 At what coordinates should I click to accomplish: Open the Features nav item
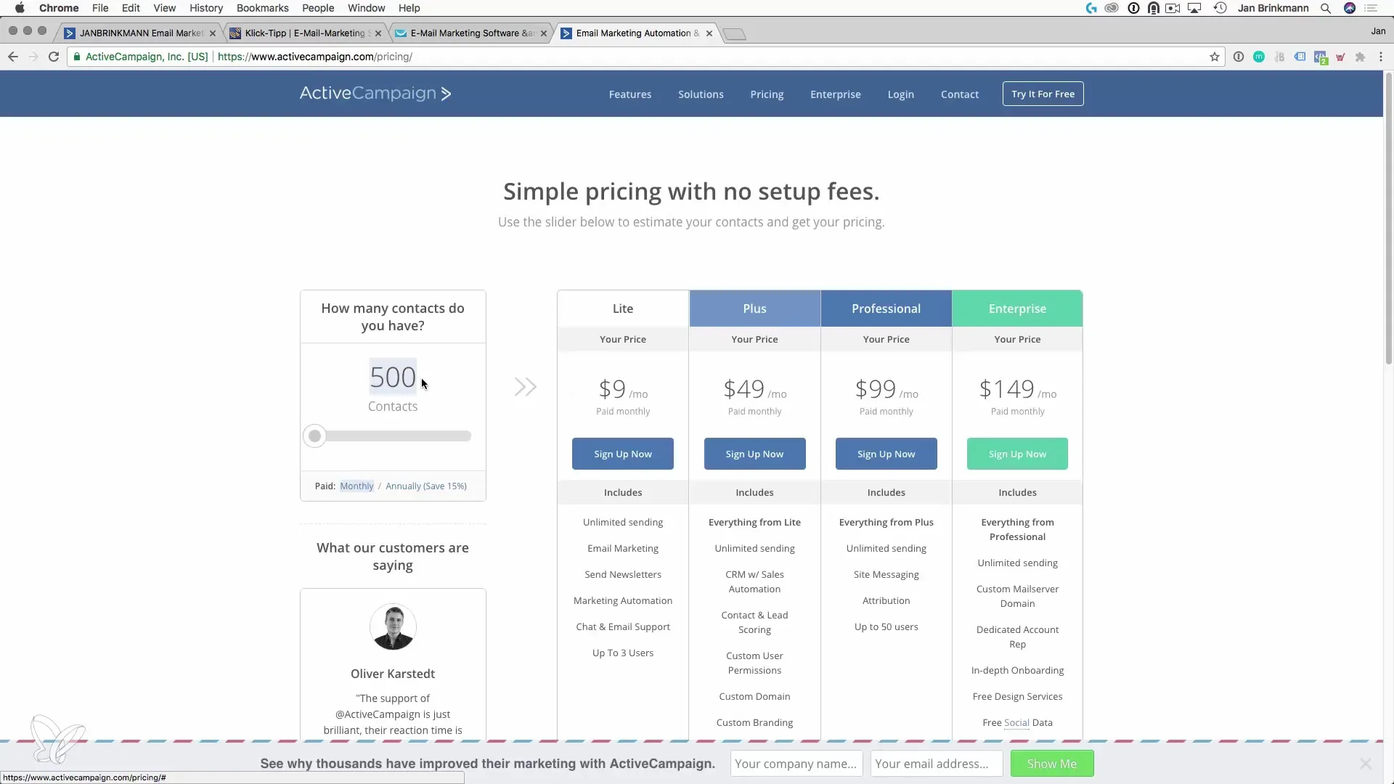click(x=630, y=94)
